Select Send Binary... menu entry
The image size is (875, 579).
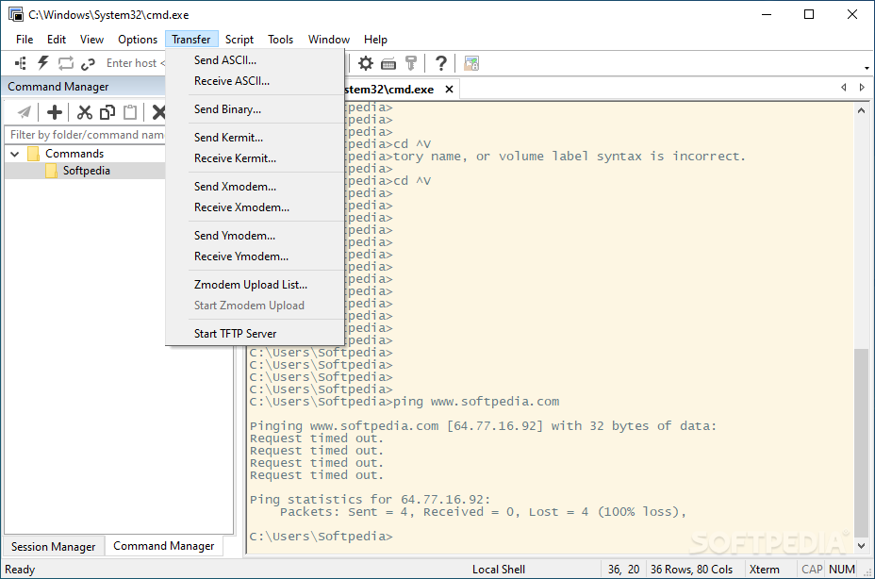[x=255, y=109]
